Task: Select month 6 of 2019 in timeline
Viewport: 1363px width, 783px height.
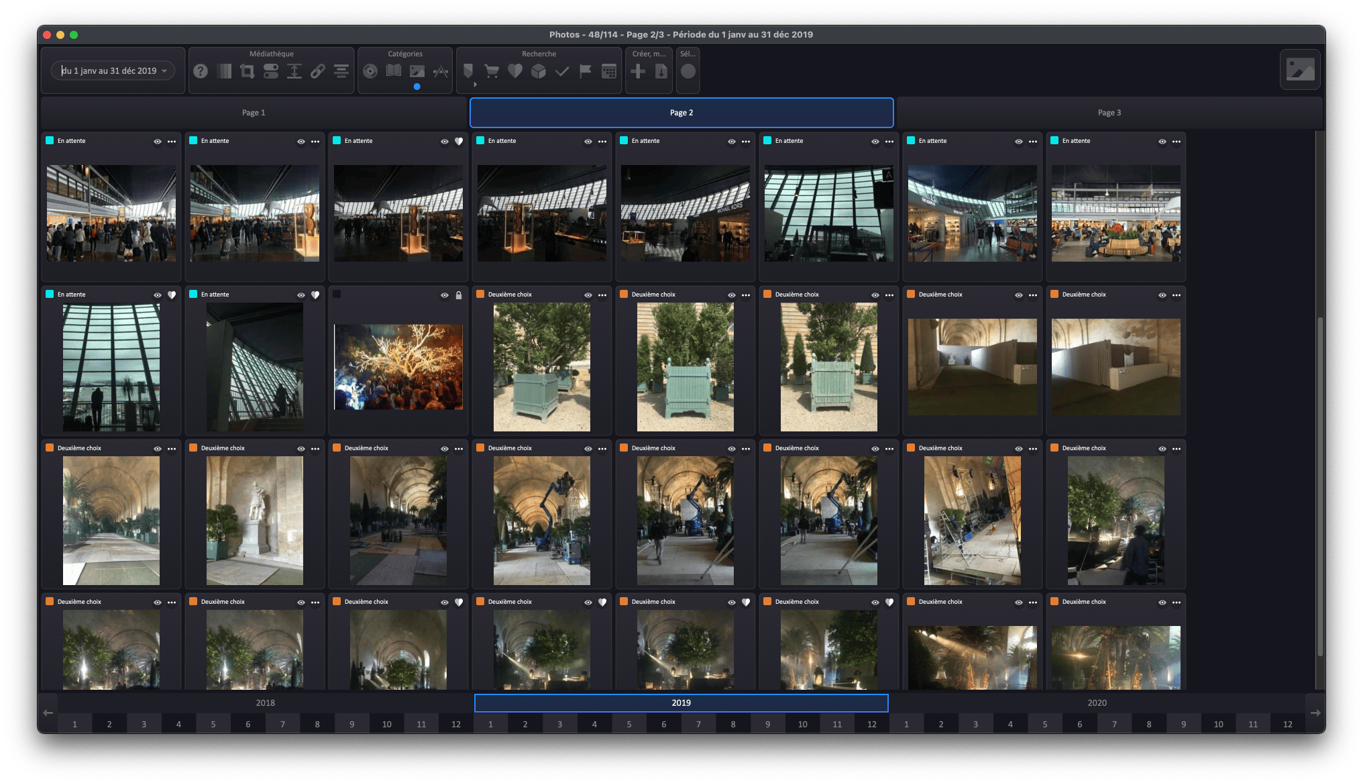Action: click(x=663, y=724)
